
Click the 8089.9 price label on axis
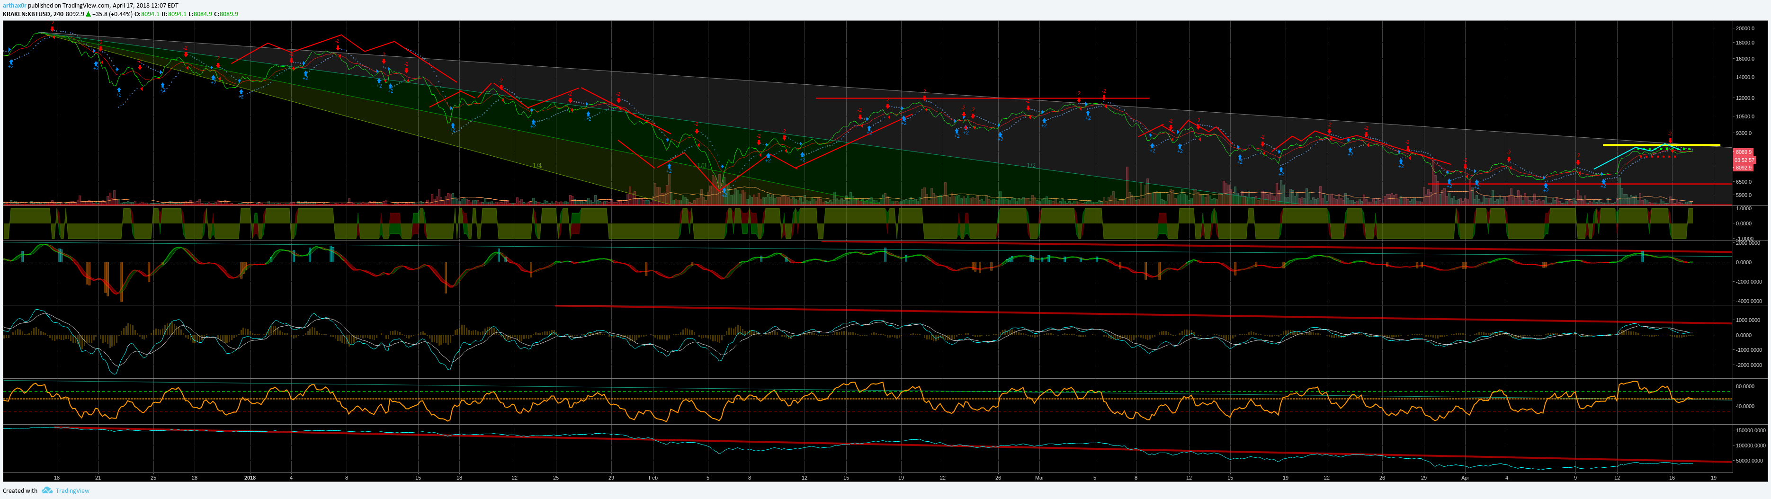1744,152
